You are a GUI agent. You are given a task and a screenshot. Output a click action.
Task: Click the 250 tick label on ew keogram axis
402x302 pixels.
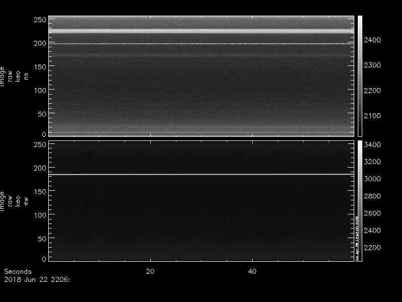click(x=40, y=144)
